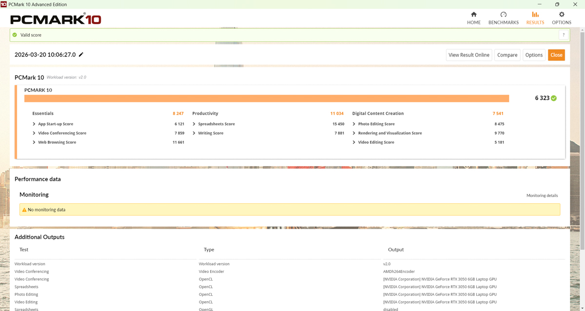
Task: Expand the Video Conferencing Score row
Action: (34, 133)
